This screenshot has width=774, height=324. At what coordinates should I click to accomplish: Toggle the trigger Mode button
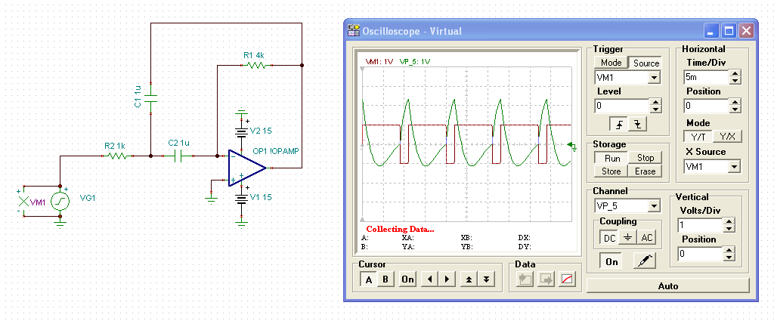point(611,63)
